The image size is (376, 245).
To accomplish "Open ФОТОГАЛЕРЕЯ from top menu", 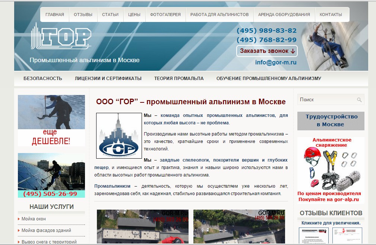I will click(165, 15).
